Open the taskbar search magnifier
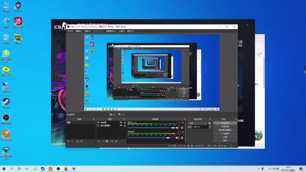Viewport: 306px width, 172px height. click(x=11, y=169)
